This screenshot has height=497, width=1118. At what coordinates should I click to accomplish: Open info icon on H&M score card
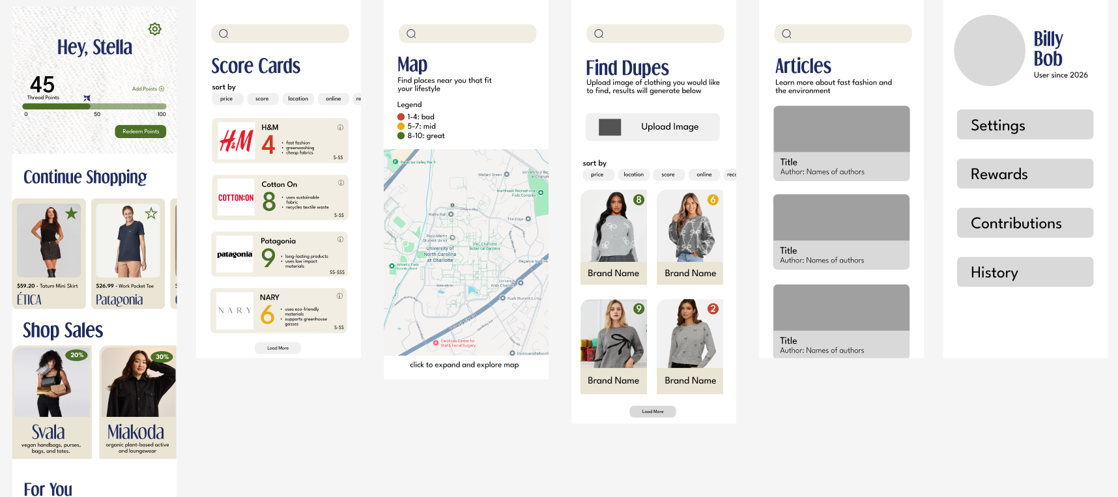pos(340,128)
